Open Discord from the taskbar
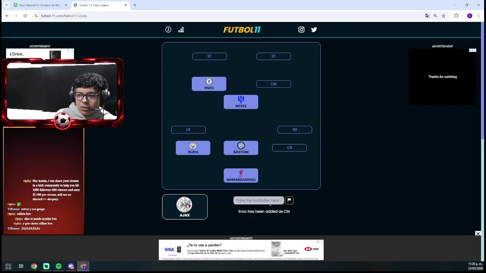This screenshot has height=273, width=486. [x=71, y=266]
